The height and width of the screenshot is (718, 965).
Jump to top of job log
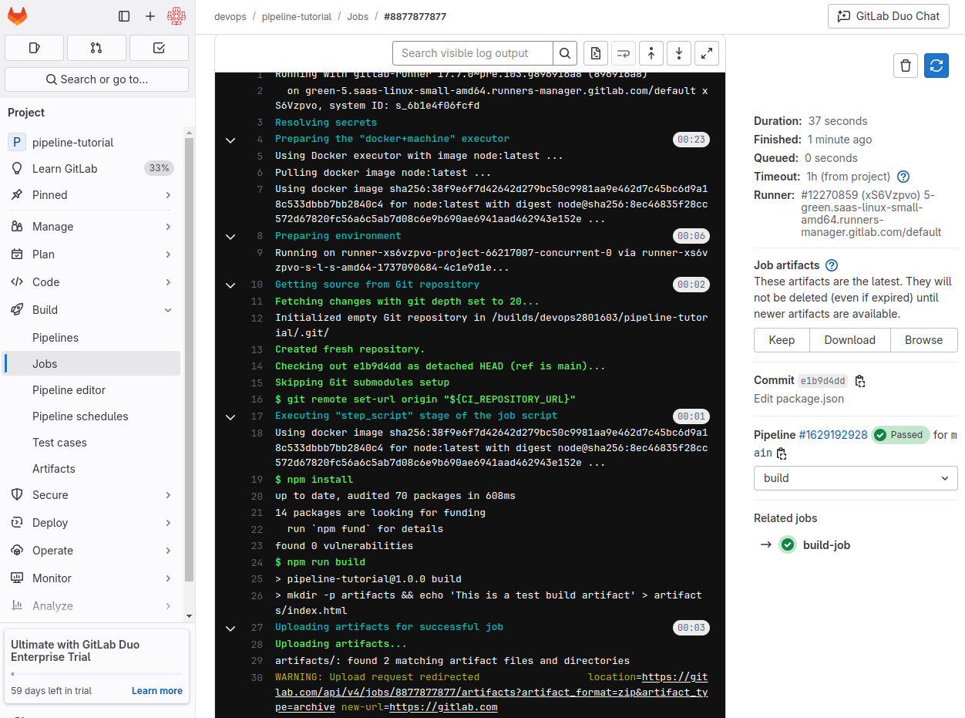pyautogui.click(x=651, y=53)
